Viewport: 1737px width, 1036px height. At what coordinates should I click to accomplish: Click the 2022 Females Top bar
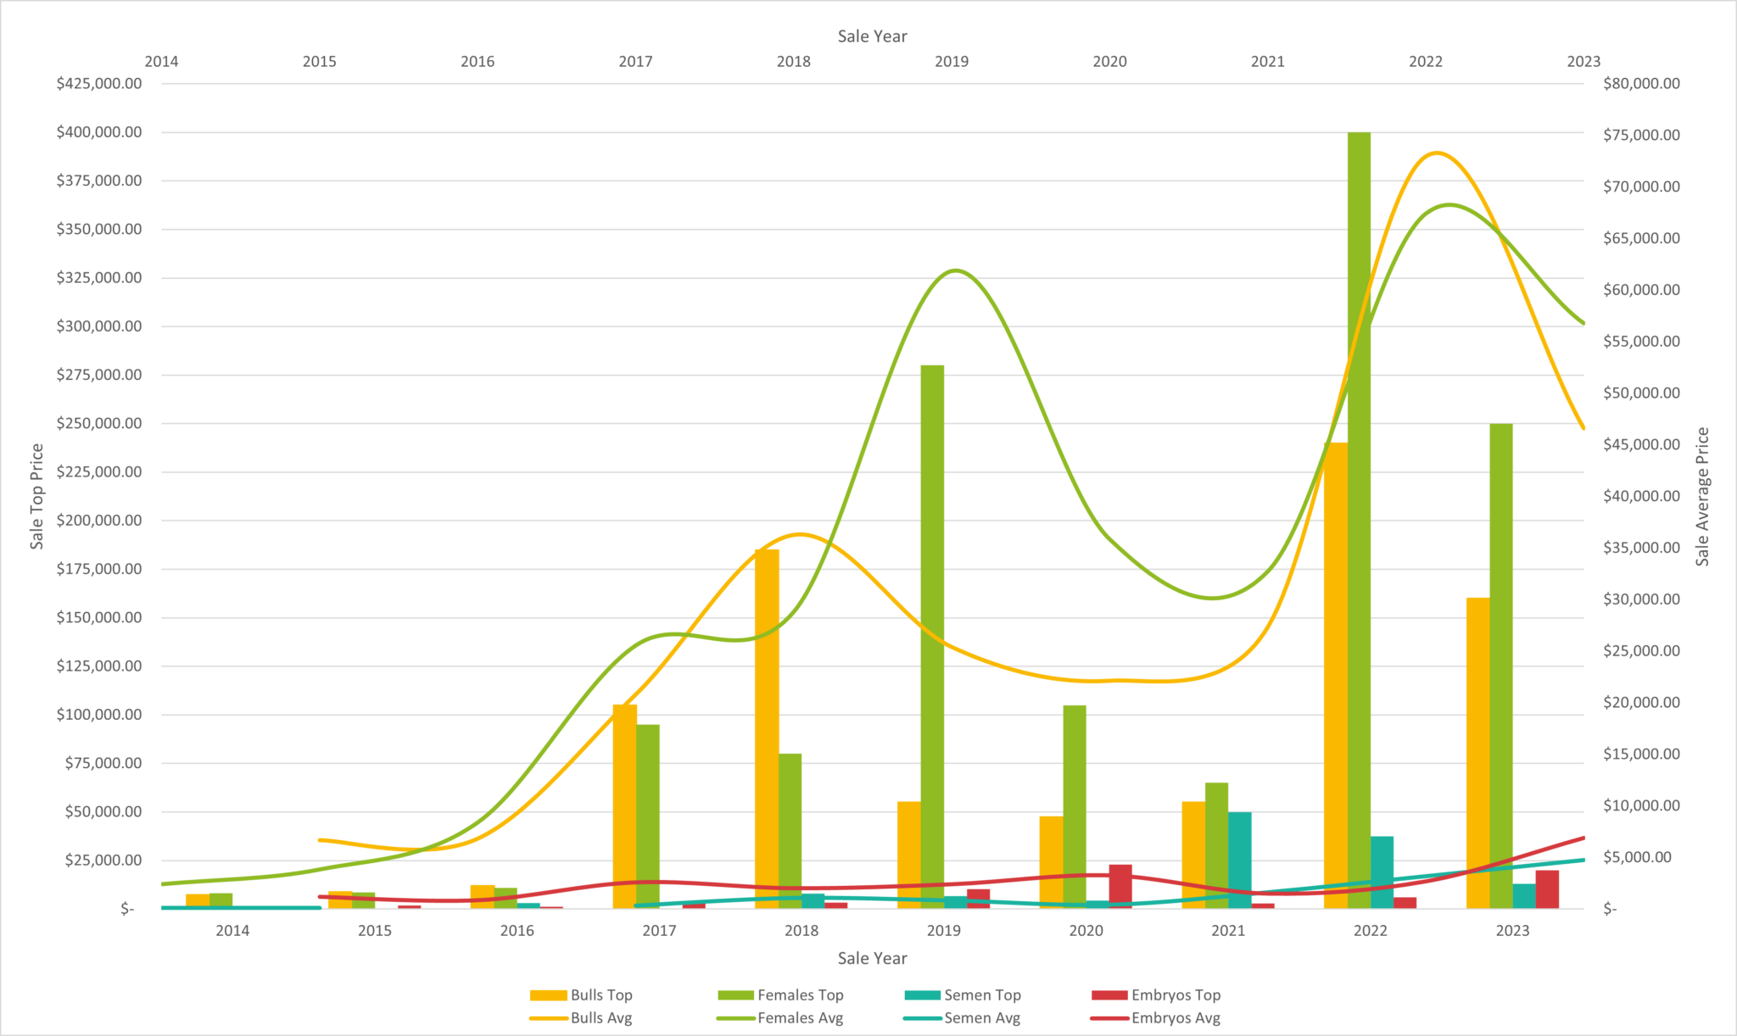pyautogui.click(x=1359, y=593)
